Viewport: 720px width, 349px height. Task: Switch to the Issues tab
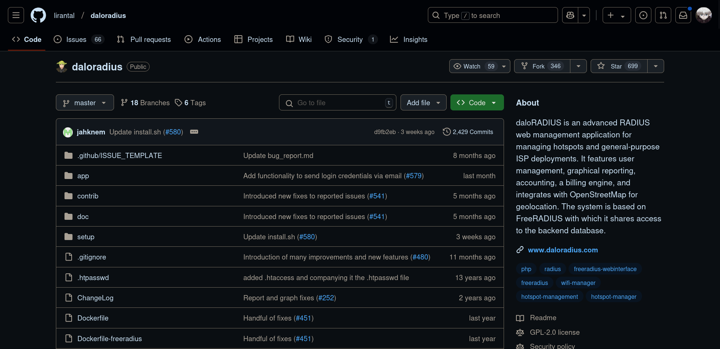click(x=79, y=39)
